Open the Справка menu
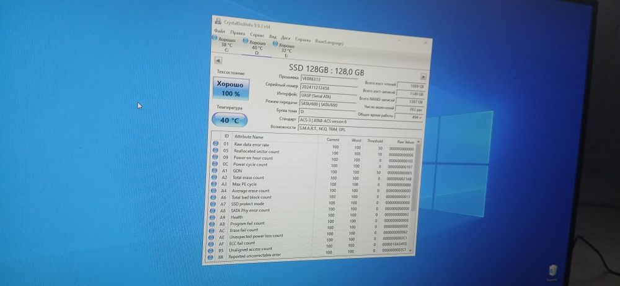 pyautogui.click(x=303, y=40)
